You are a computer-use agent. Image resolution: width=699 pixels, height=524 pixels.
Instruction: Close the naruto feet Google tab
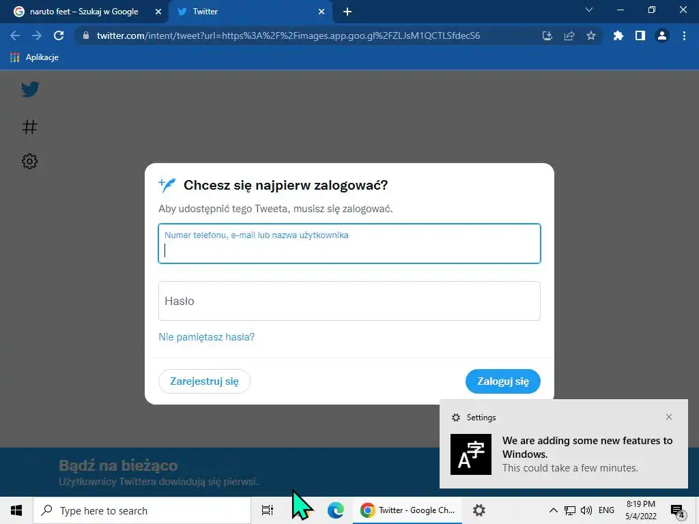[158, 12]
